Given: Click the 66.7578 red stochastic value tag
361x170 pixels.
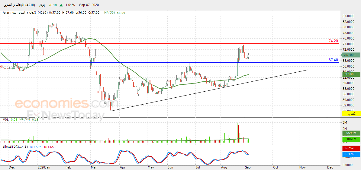Looking at the screenshot, I should point(350,148).
